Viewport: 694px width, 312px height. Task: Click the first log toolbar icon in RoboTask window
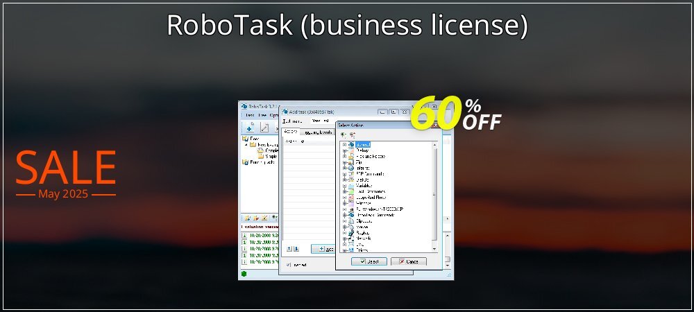pos(248,218)
